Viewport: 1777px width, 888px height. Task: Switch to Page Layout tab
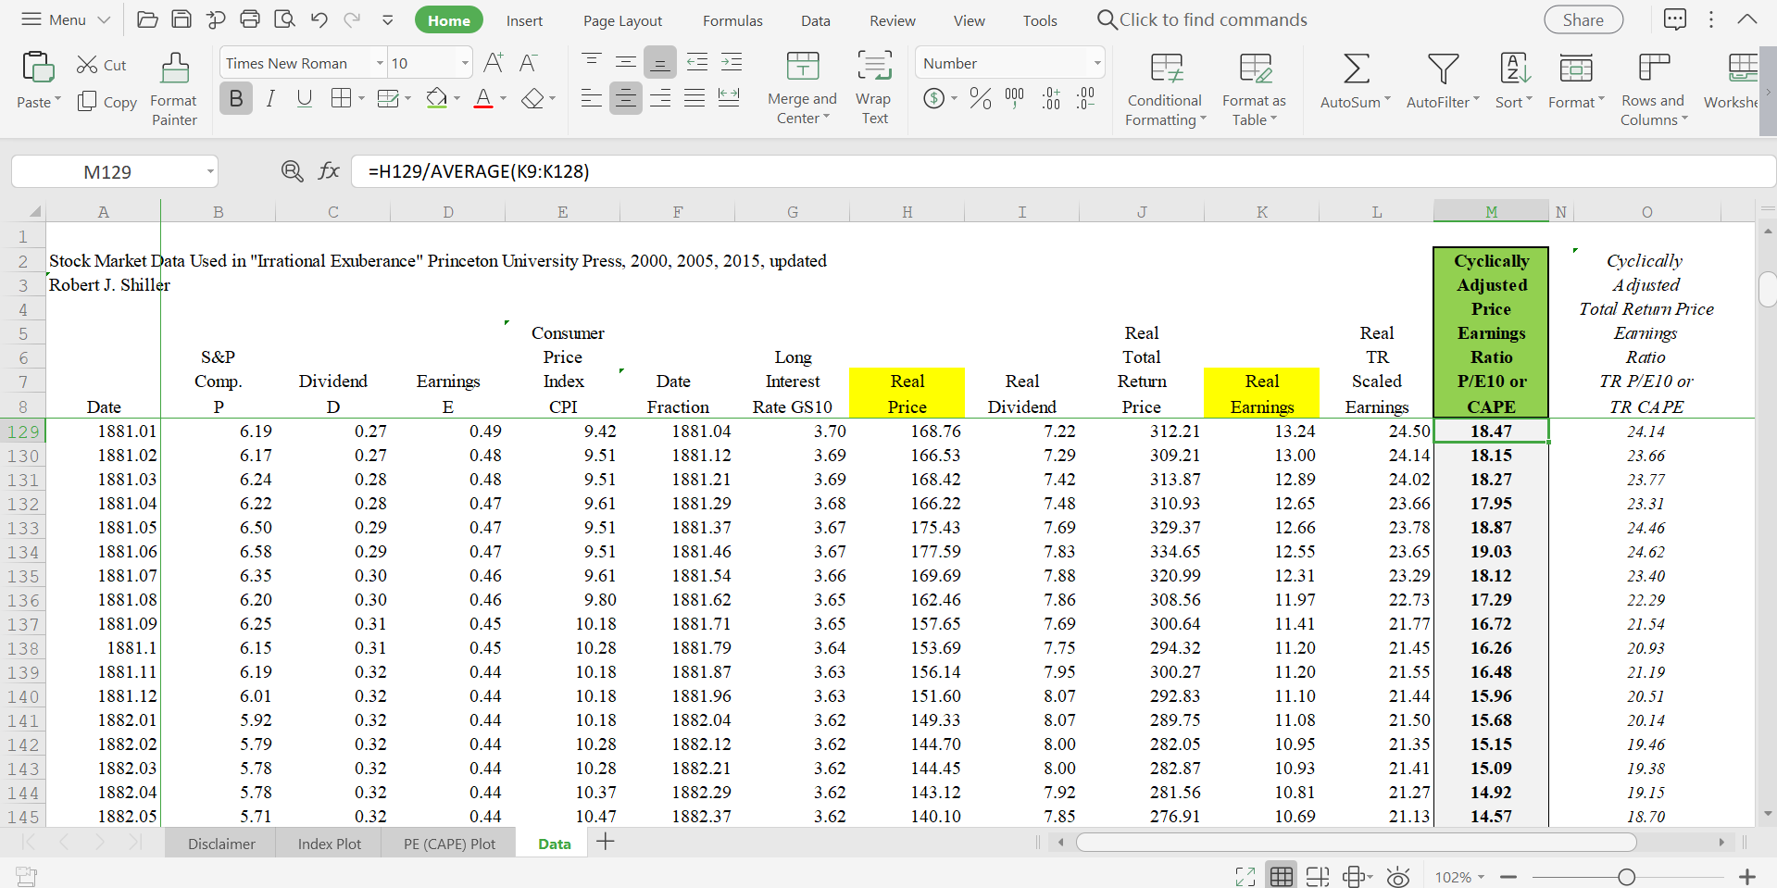click(622, 20)
